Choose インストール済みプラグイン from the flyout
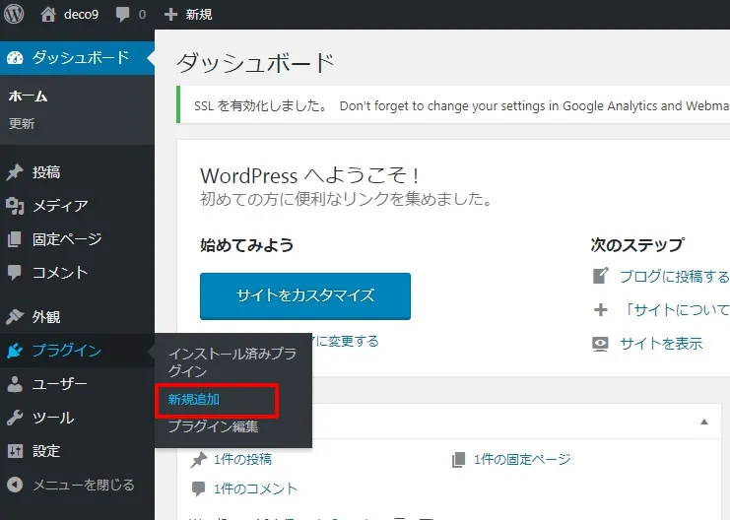The image size is (730, 520). tap(232, 362)
